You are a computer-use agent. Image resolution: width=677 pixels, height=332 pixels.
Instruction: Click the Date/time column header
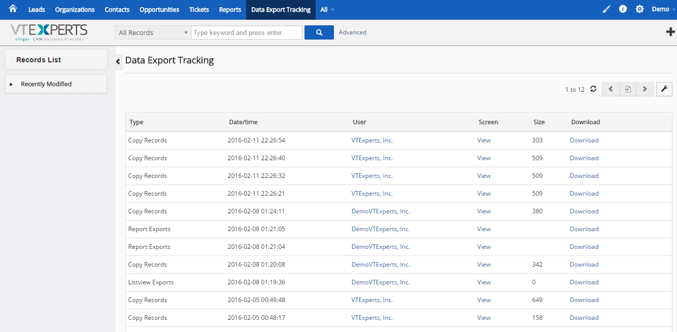click(244, 122)
